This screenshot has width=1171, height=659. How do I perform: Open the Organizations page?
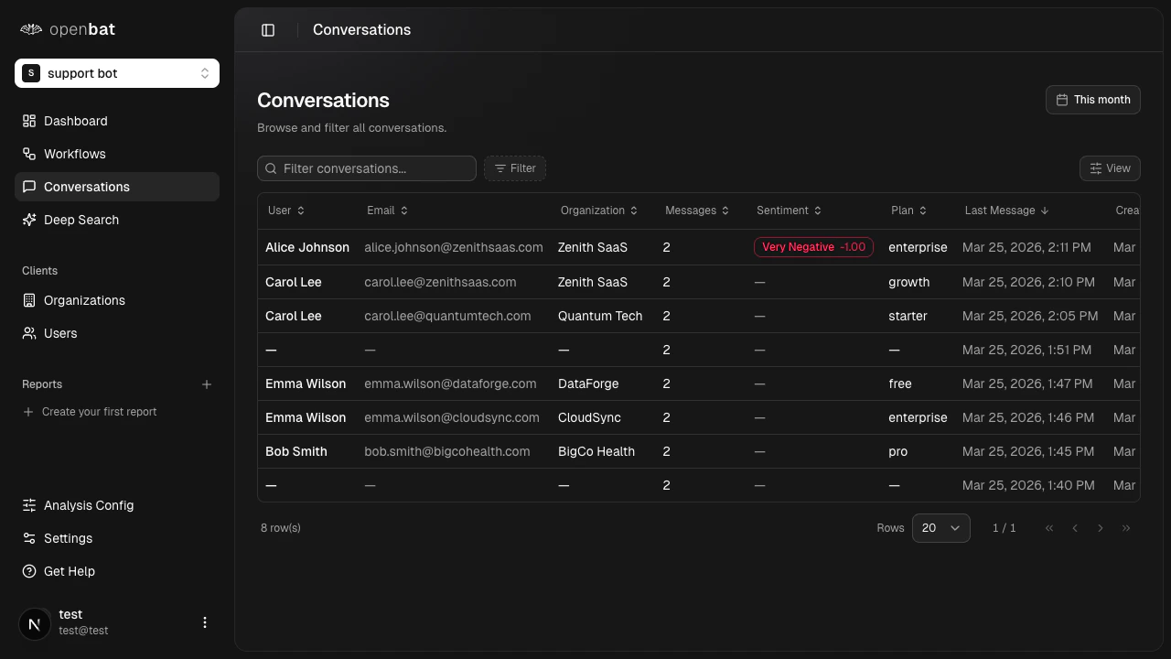[x=84, y=300]
